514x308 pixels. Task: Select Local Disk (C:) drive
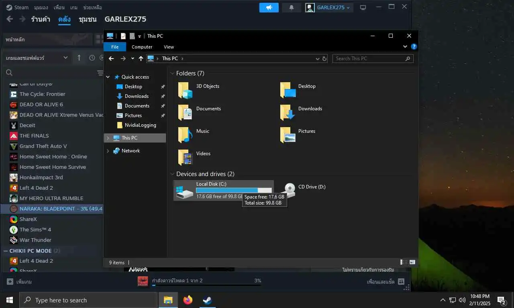click(224, 190)
